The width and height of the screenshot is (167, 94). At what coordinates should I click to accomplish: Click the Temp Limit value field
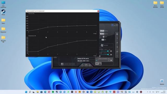111,55
